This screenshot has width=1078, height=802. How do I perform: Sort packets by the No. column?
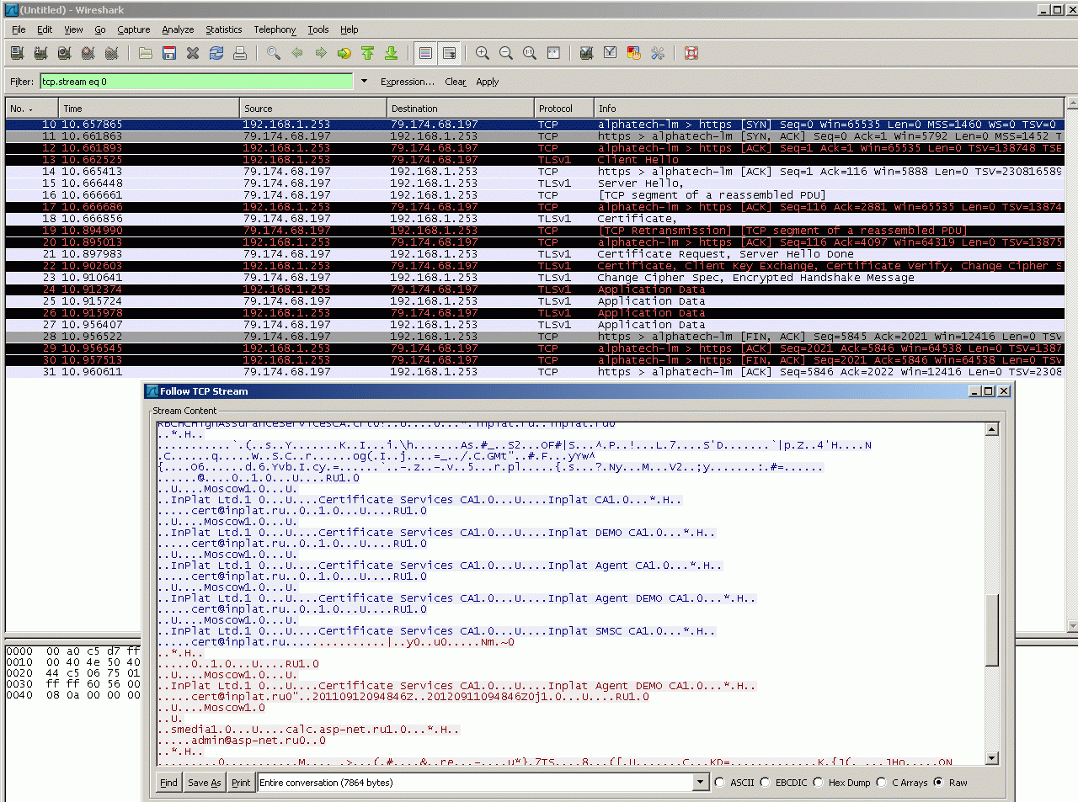31,109
